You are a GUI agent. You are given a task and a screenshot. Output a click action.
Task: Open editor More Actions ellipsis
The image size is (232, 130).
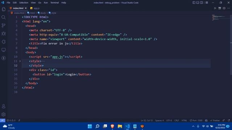(229, 8)
